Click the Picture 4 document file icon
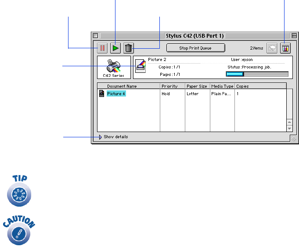 tap(101, 93)
